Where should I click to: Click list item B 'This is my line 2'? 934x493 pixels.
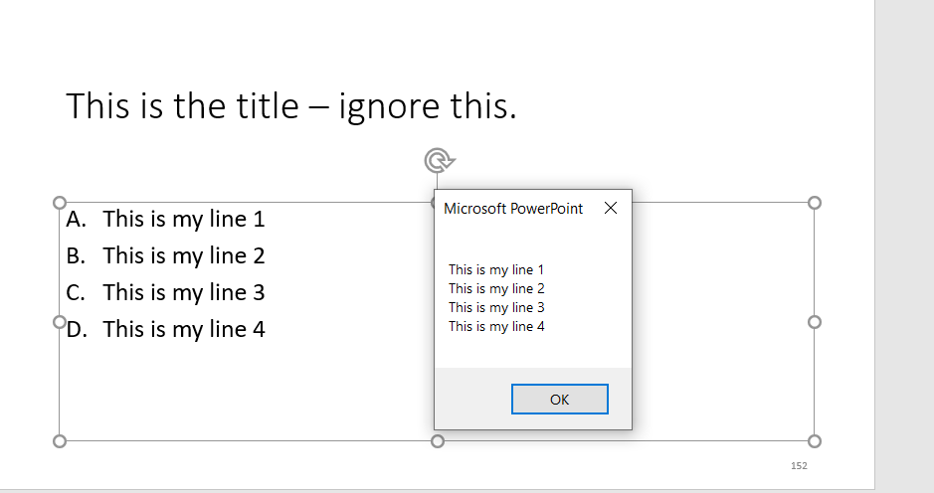[x=184, y=255]
